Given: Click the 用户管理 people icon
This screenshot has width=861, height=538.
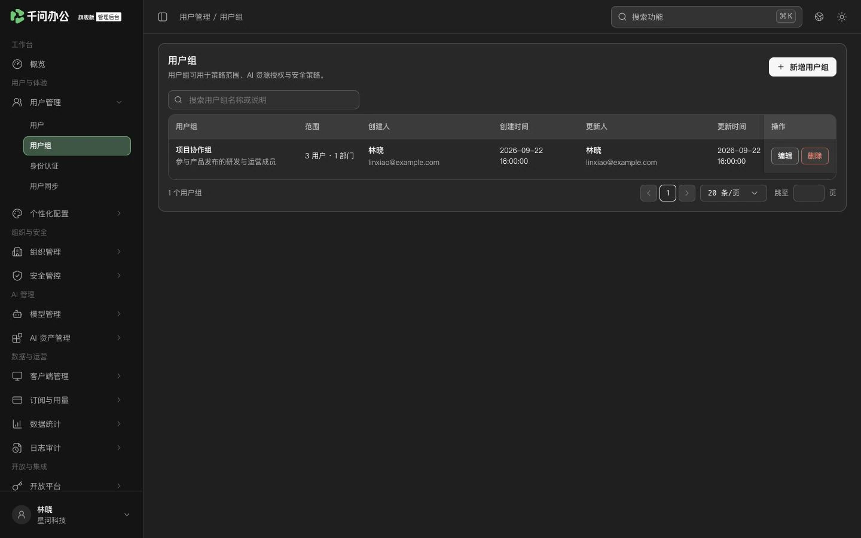Looking at the screenshot, I should click(17, 102).
